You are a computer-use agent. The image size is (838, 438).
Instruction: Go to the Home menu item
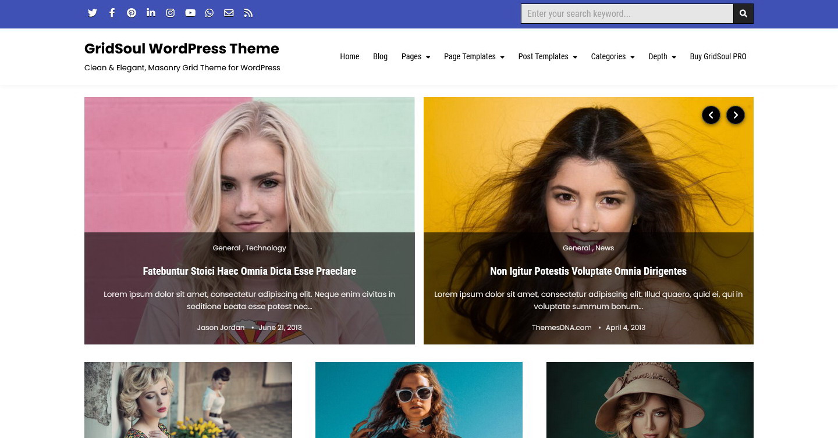click(350, 56)
